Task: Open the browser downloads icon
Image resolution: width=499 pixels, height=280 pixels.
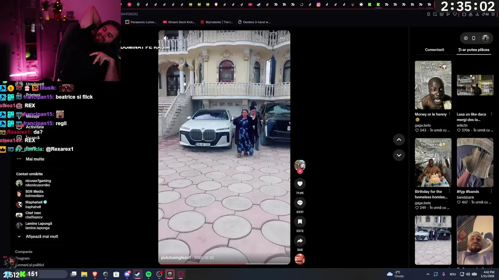Action: point(477,14)
